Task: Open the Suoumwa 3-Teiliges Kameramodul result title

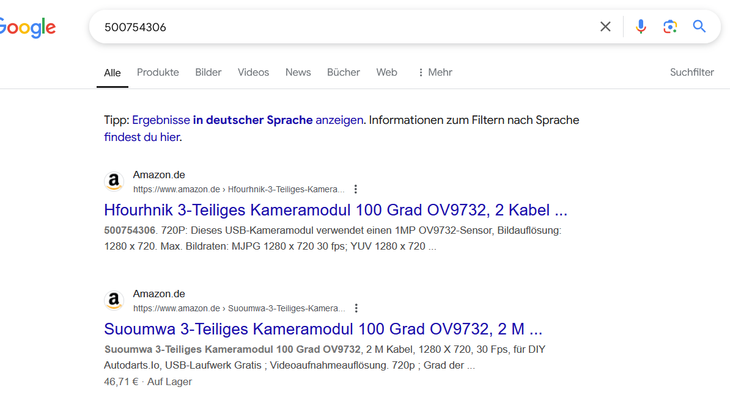Action: 323,329
